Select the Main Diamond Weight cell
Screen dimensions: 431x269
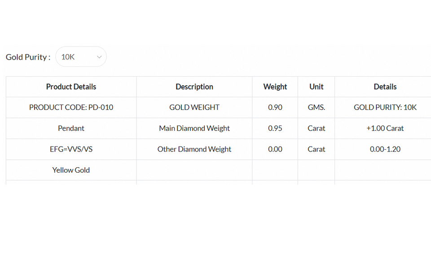pyautogui.click(x=194, y=128)
